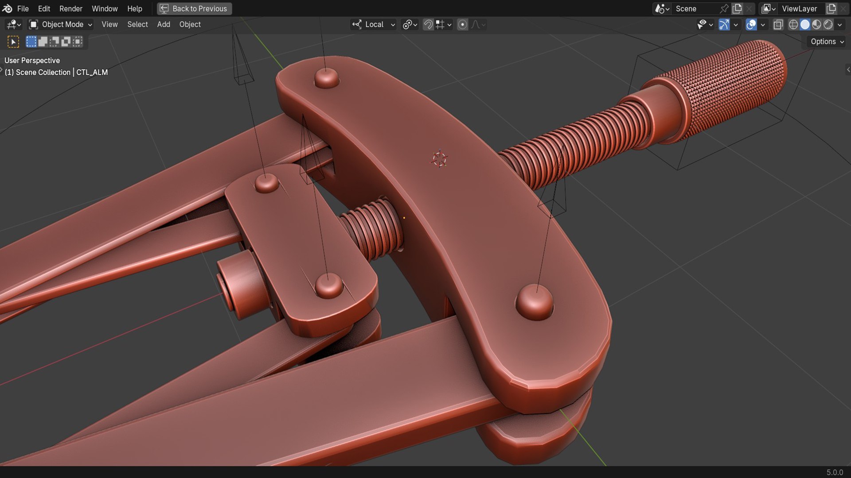Open the viewport View menu

[109, 24]
